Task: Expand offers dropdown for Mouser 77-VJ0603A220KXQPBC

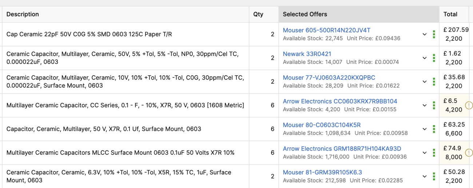Action: click(424, 82)
